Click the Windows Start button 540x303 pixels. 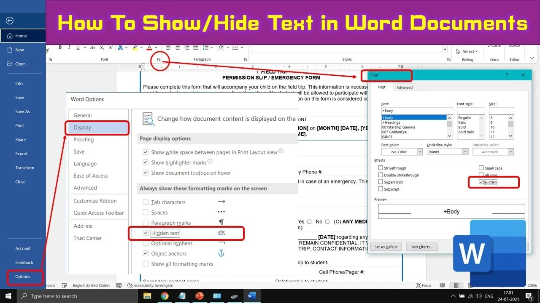point(8,296)
